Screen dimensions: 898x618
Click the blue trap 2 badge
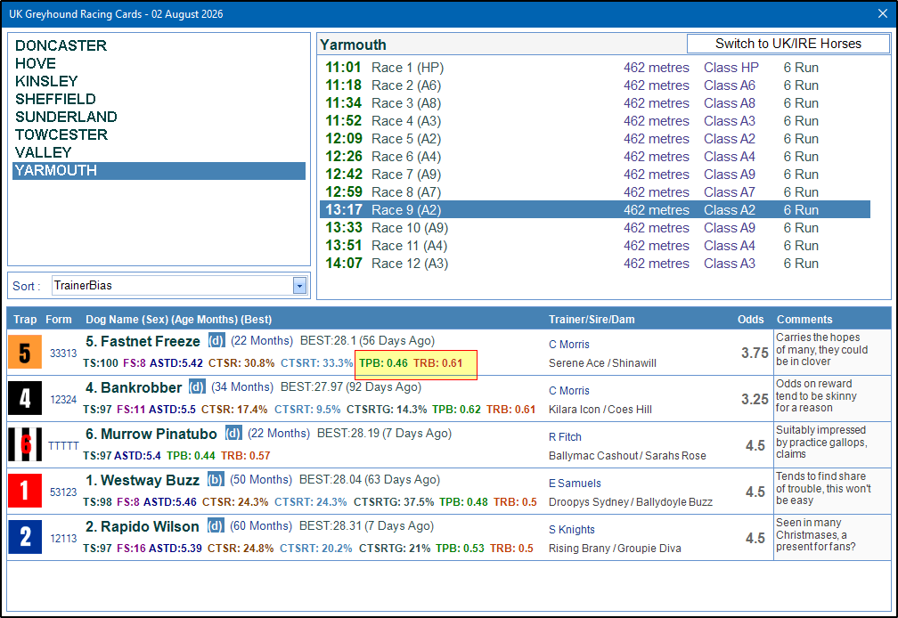pyautogui.click(x=25, y=537)
